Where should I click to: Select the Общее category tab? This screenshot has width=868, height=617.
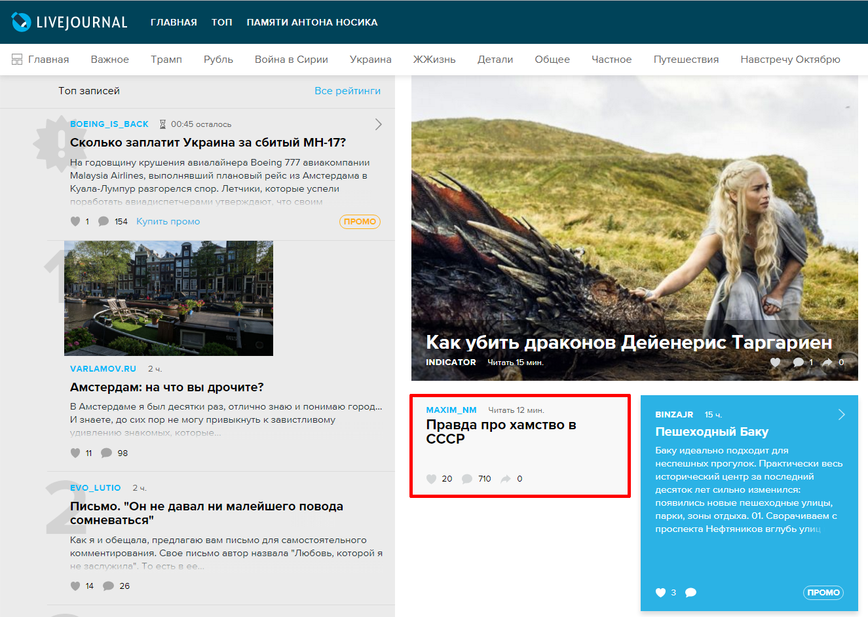[552, 60]
